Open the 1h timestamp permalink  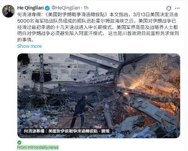pos(86,8)
